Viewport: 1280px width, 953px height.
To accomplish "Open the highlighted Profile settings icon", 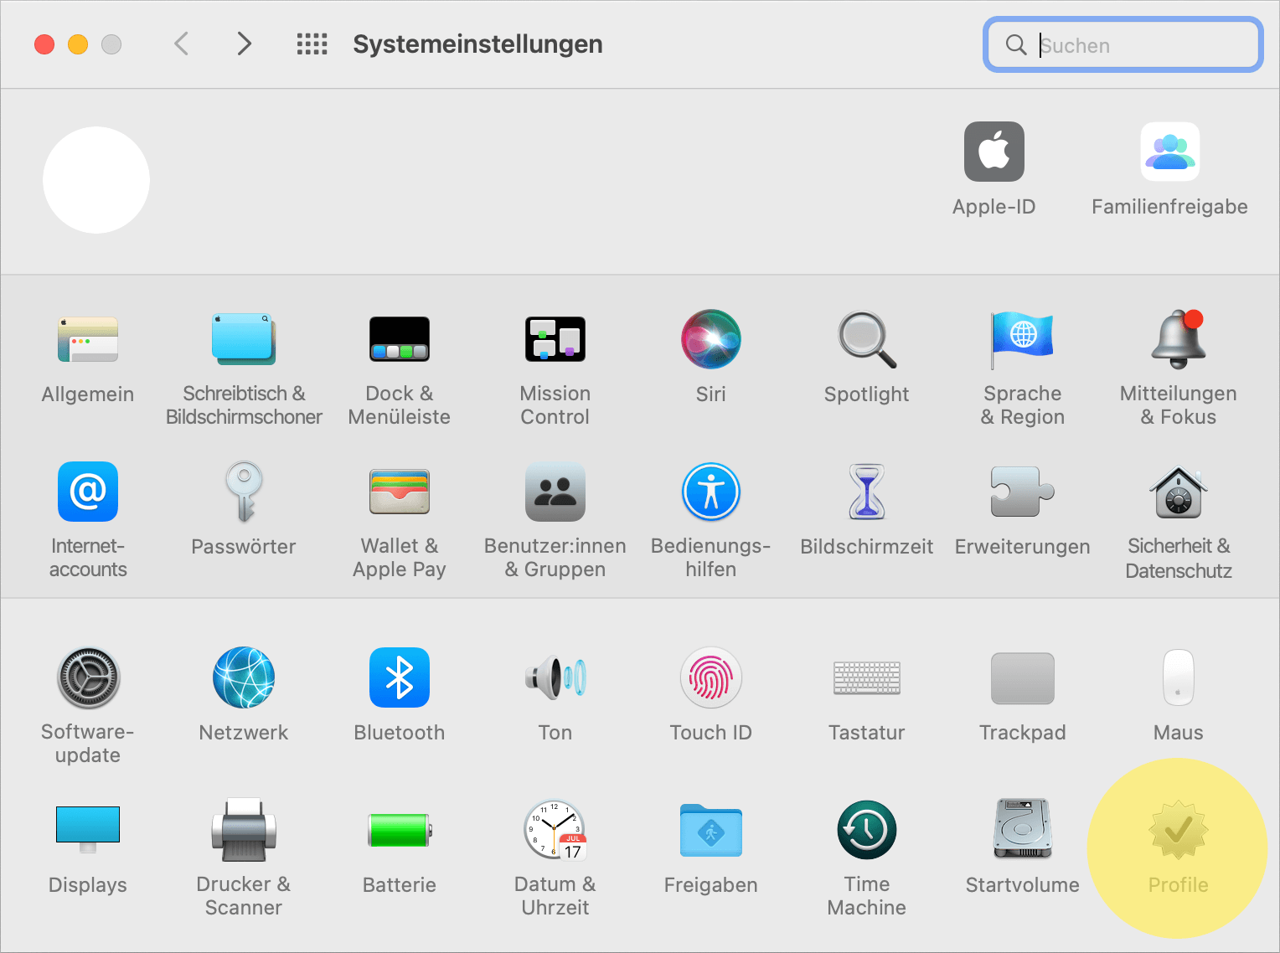I will pyautogui.click(x=1178, y=830).
